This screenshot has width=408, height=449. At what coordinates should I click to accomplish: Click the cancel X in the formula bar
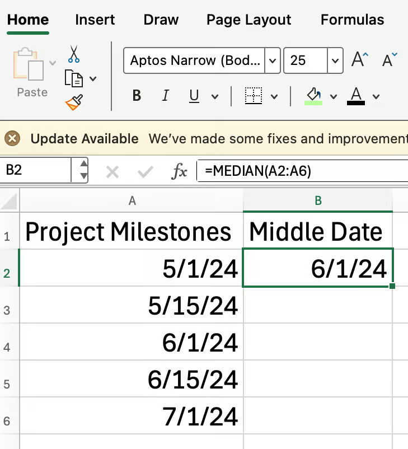tap(112, 171)
